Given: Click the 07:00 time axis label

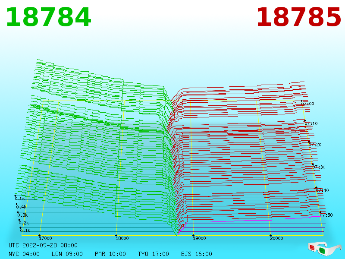Looking at the screenshot, I should pos(307,104).
